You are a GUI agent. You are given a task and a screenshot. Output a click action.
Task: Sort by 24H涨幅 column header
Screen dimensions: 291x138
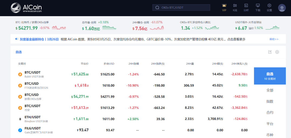[134, 64]
